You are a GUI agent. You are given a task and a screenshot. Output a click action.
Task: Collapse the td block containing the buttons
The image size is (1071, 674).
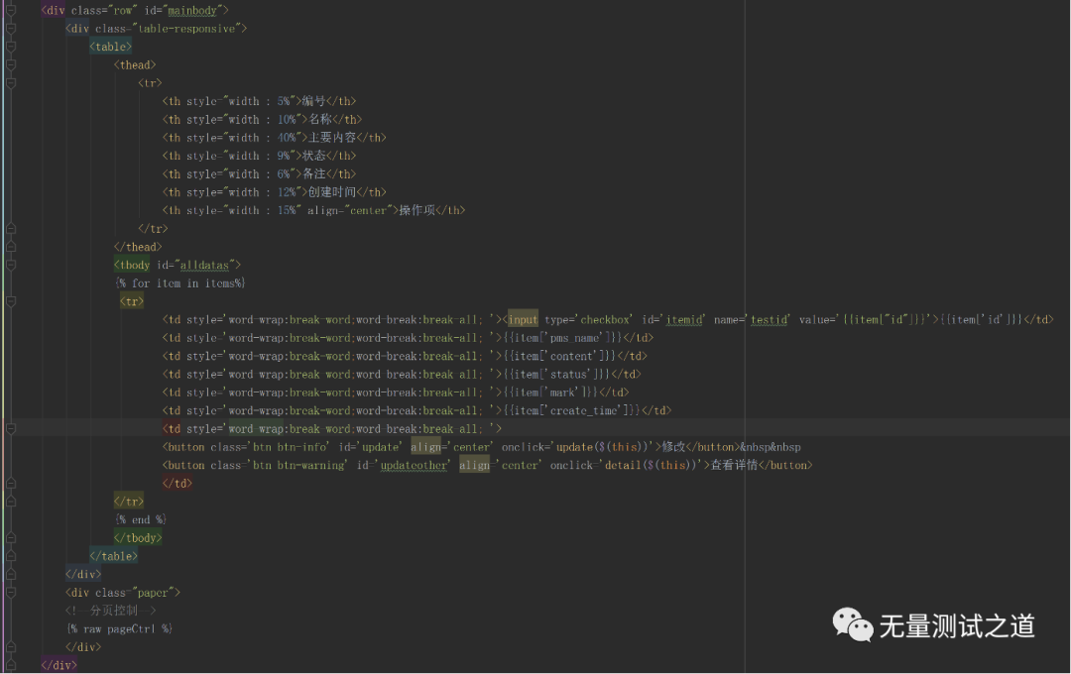(x=10, y=428)
